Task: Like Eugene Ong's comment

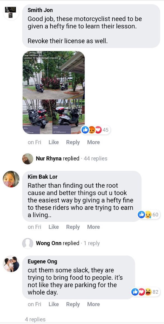Action: tap(54, 304)
